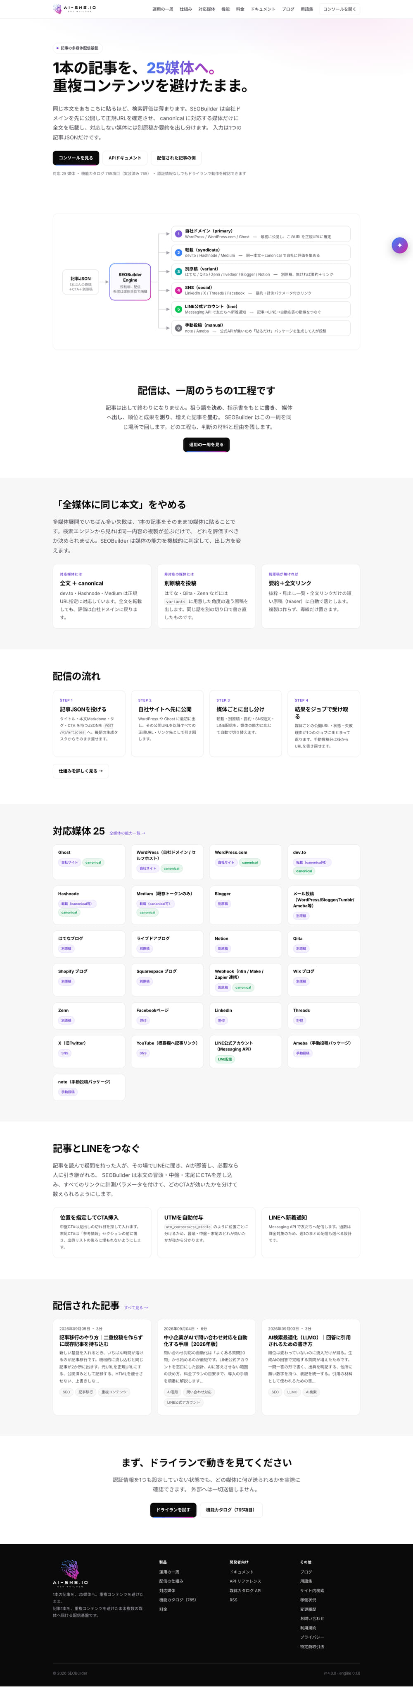
Task: Open 変更履歴 in the footer
Action: (308, 1609)
